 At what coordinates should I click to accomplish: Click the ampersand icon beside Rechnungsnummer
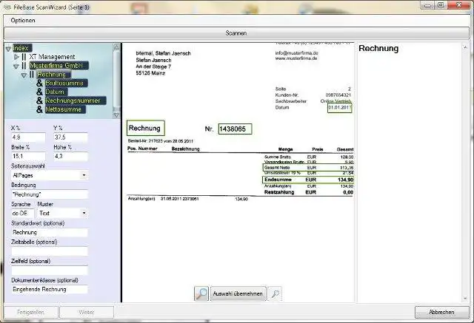(x=39, y=101)
